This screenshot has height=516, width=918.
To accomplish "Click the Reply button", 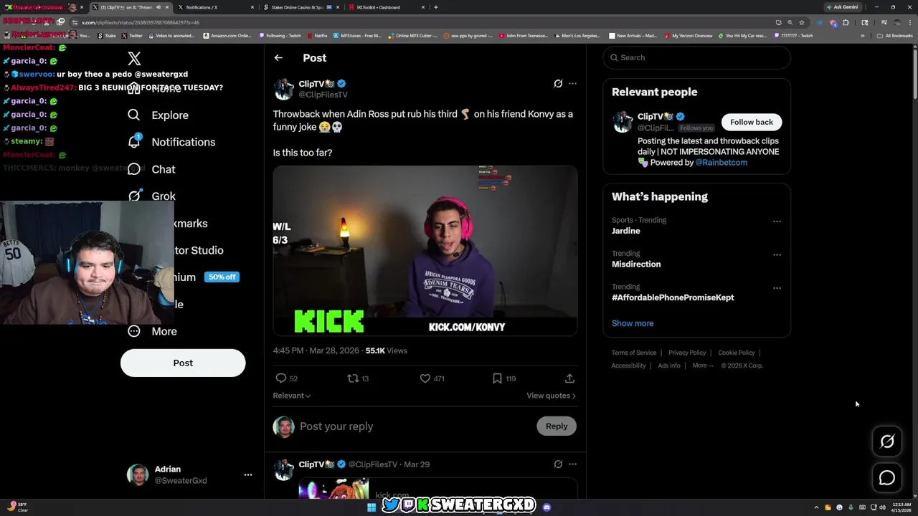I will [557, 426].
